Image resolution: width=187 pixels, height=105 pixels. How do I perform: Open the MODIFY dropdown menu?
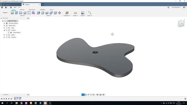tap(49, 15)
